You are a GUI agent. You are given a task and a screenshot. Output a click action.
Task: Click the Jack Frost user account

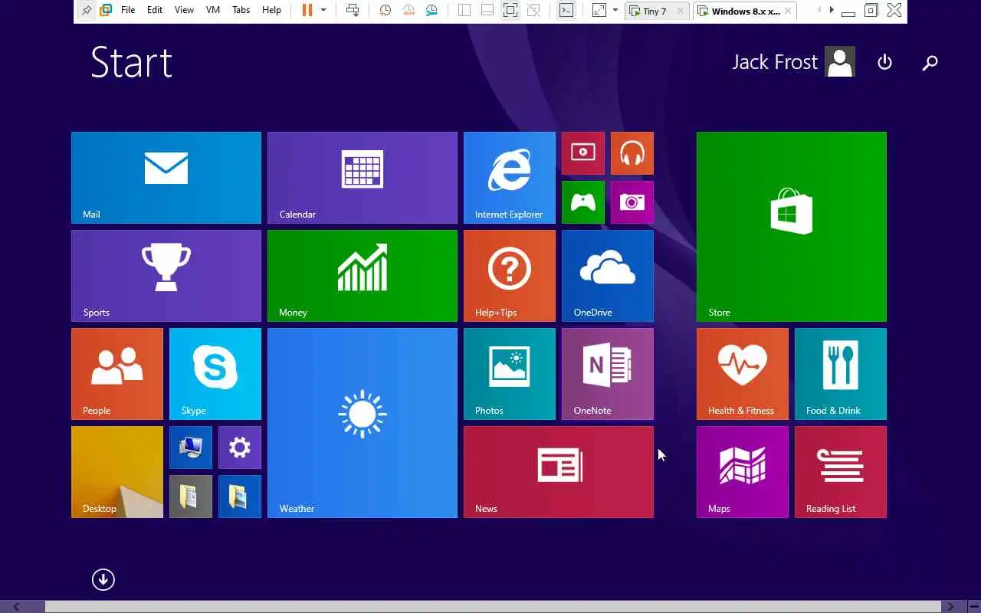click(x=793, y=62)
